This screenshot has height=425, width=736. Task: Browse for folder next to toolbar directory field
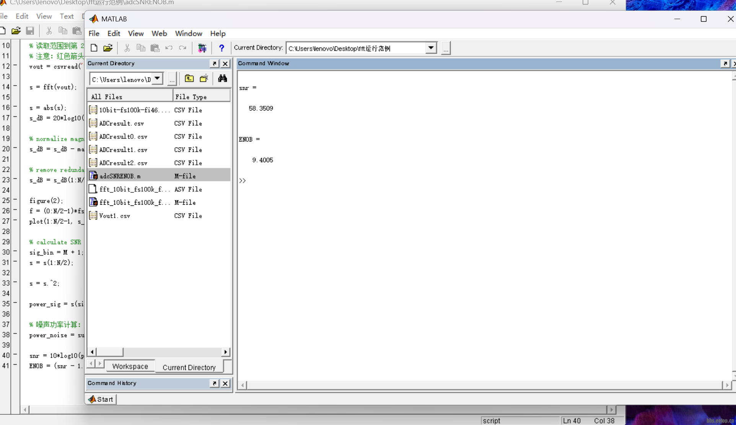pyautogui.click(x=446, y=49)
